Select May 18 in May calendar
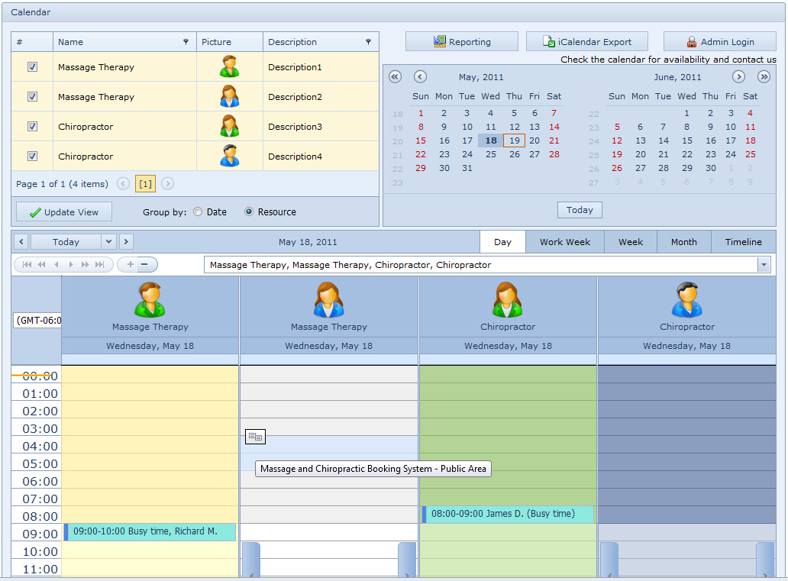 pyautogui.click(x=491, y=140)
